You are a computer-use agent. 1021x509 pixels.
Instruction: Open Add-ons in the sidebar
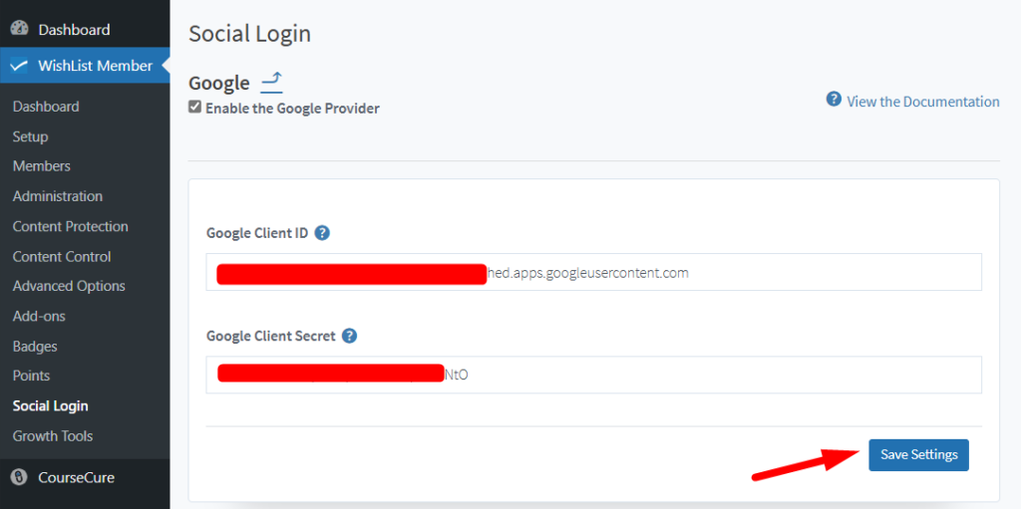pos(39,316)
